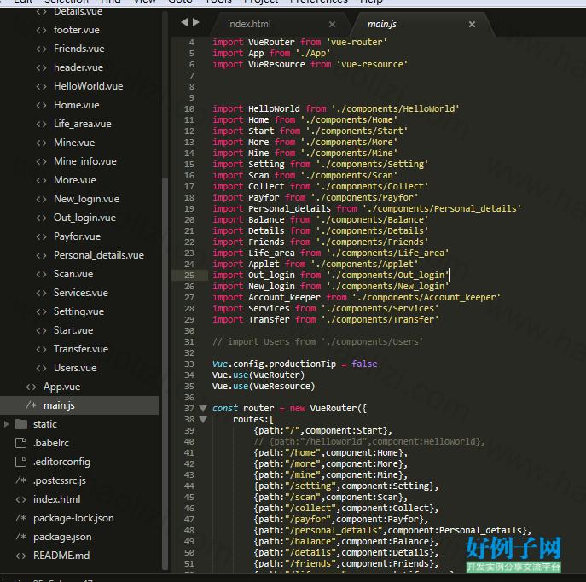Click the code icon beside index.html in sidebar

(21, 499)
